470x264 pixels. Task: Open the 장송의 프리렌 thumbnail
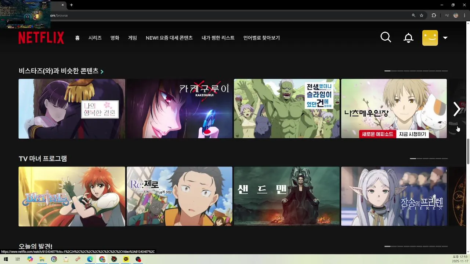(x=394, y=197)
